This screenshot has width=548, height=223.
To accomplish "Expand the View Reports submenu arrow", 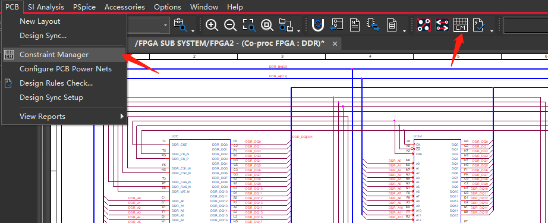I will tap(122, 116).
